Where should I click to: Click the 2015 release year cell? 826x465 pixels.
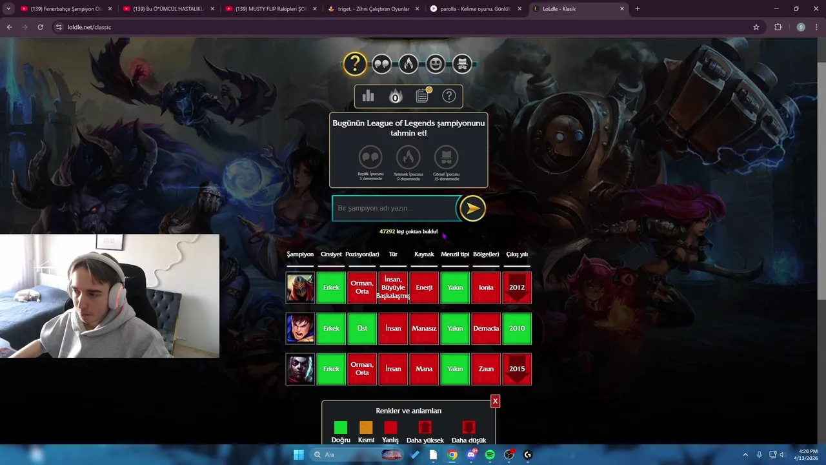click(517, 369)
